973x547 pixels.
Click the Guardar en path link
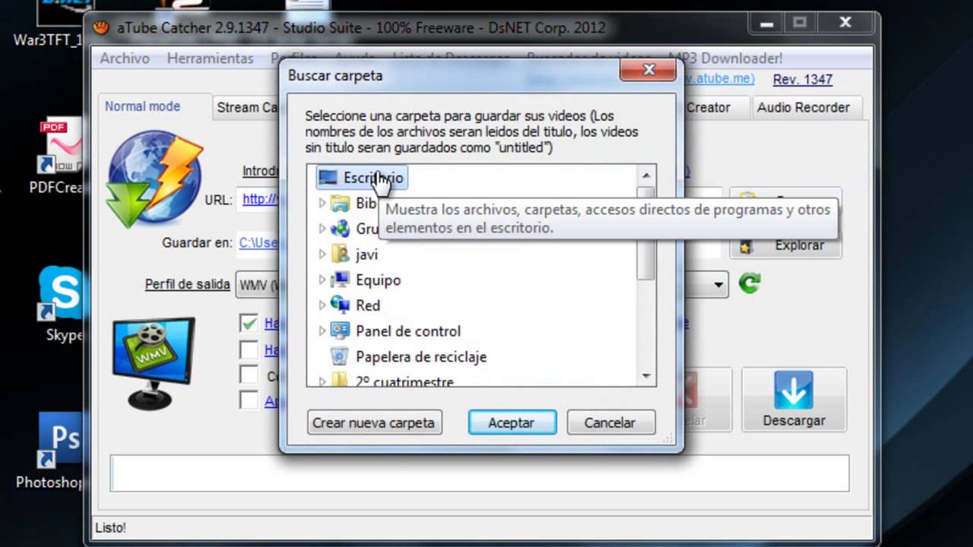coord(258,243)
